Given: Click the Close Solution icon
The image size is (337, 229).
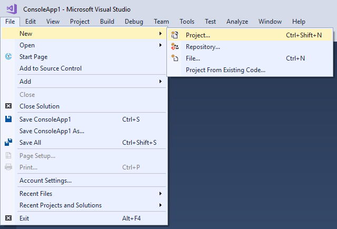Looking at the screenshot, I should tap(8, 106).
